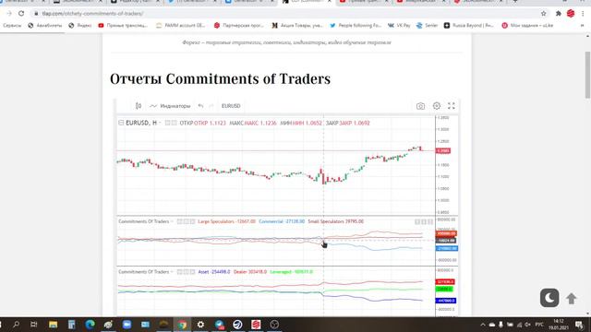
Task: Undo the last chart action
Action: pos(201,106)
